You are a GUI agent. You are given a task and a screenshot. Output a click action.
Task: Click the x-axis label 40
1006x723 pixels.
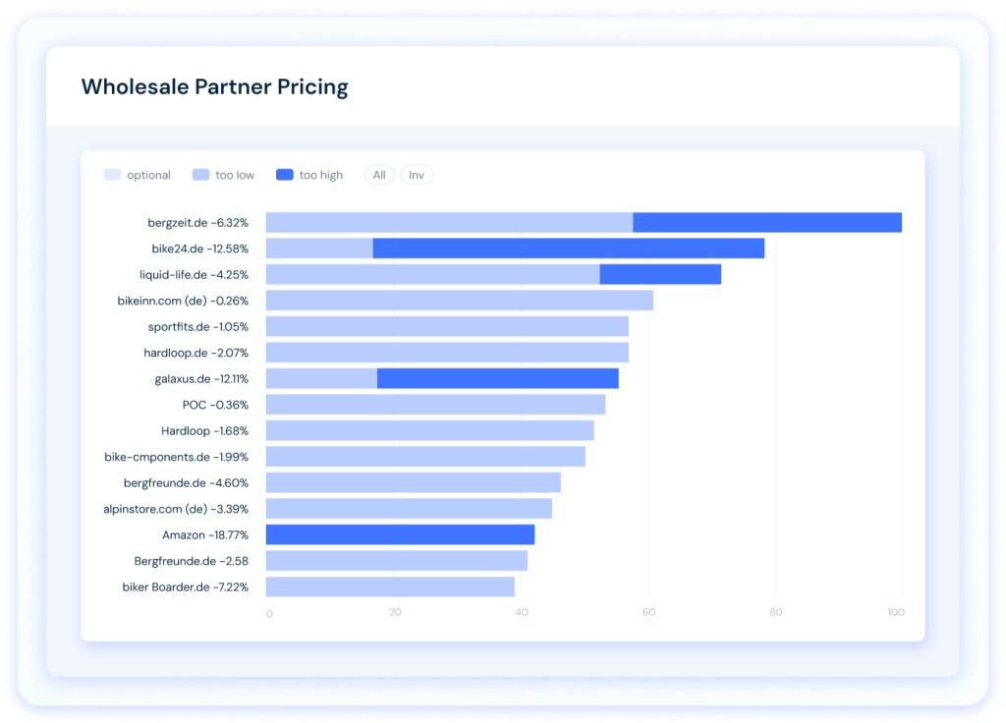(x=522, y=612)
